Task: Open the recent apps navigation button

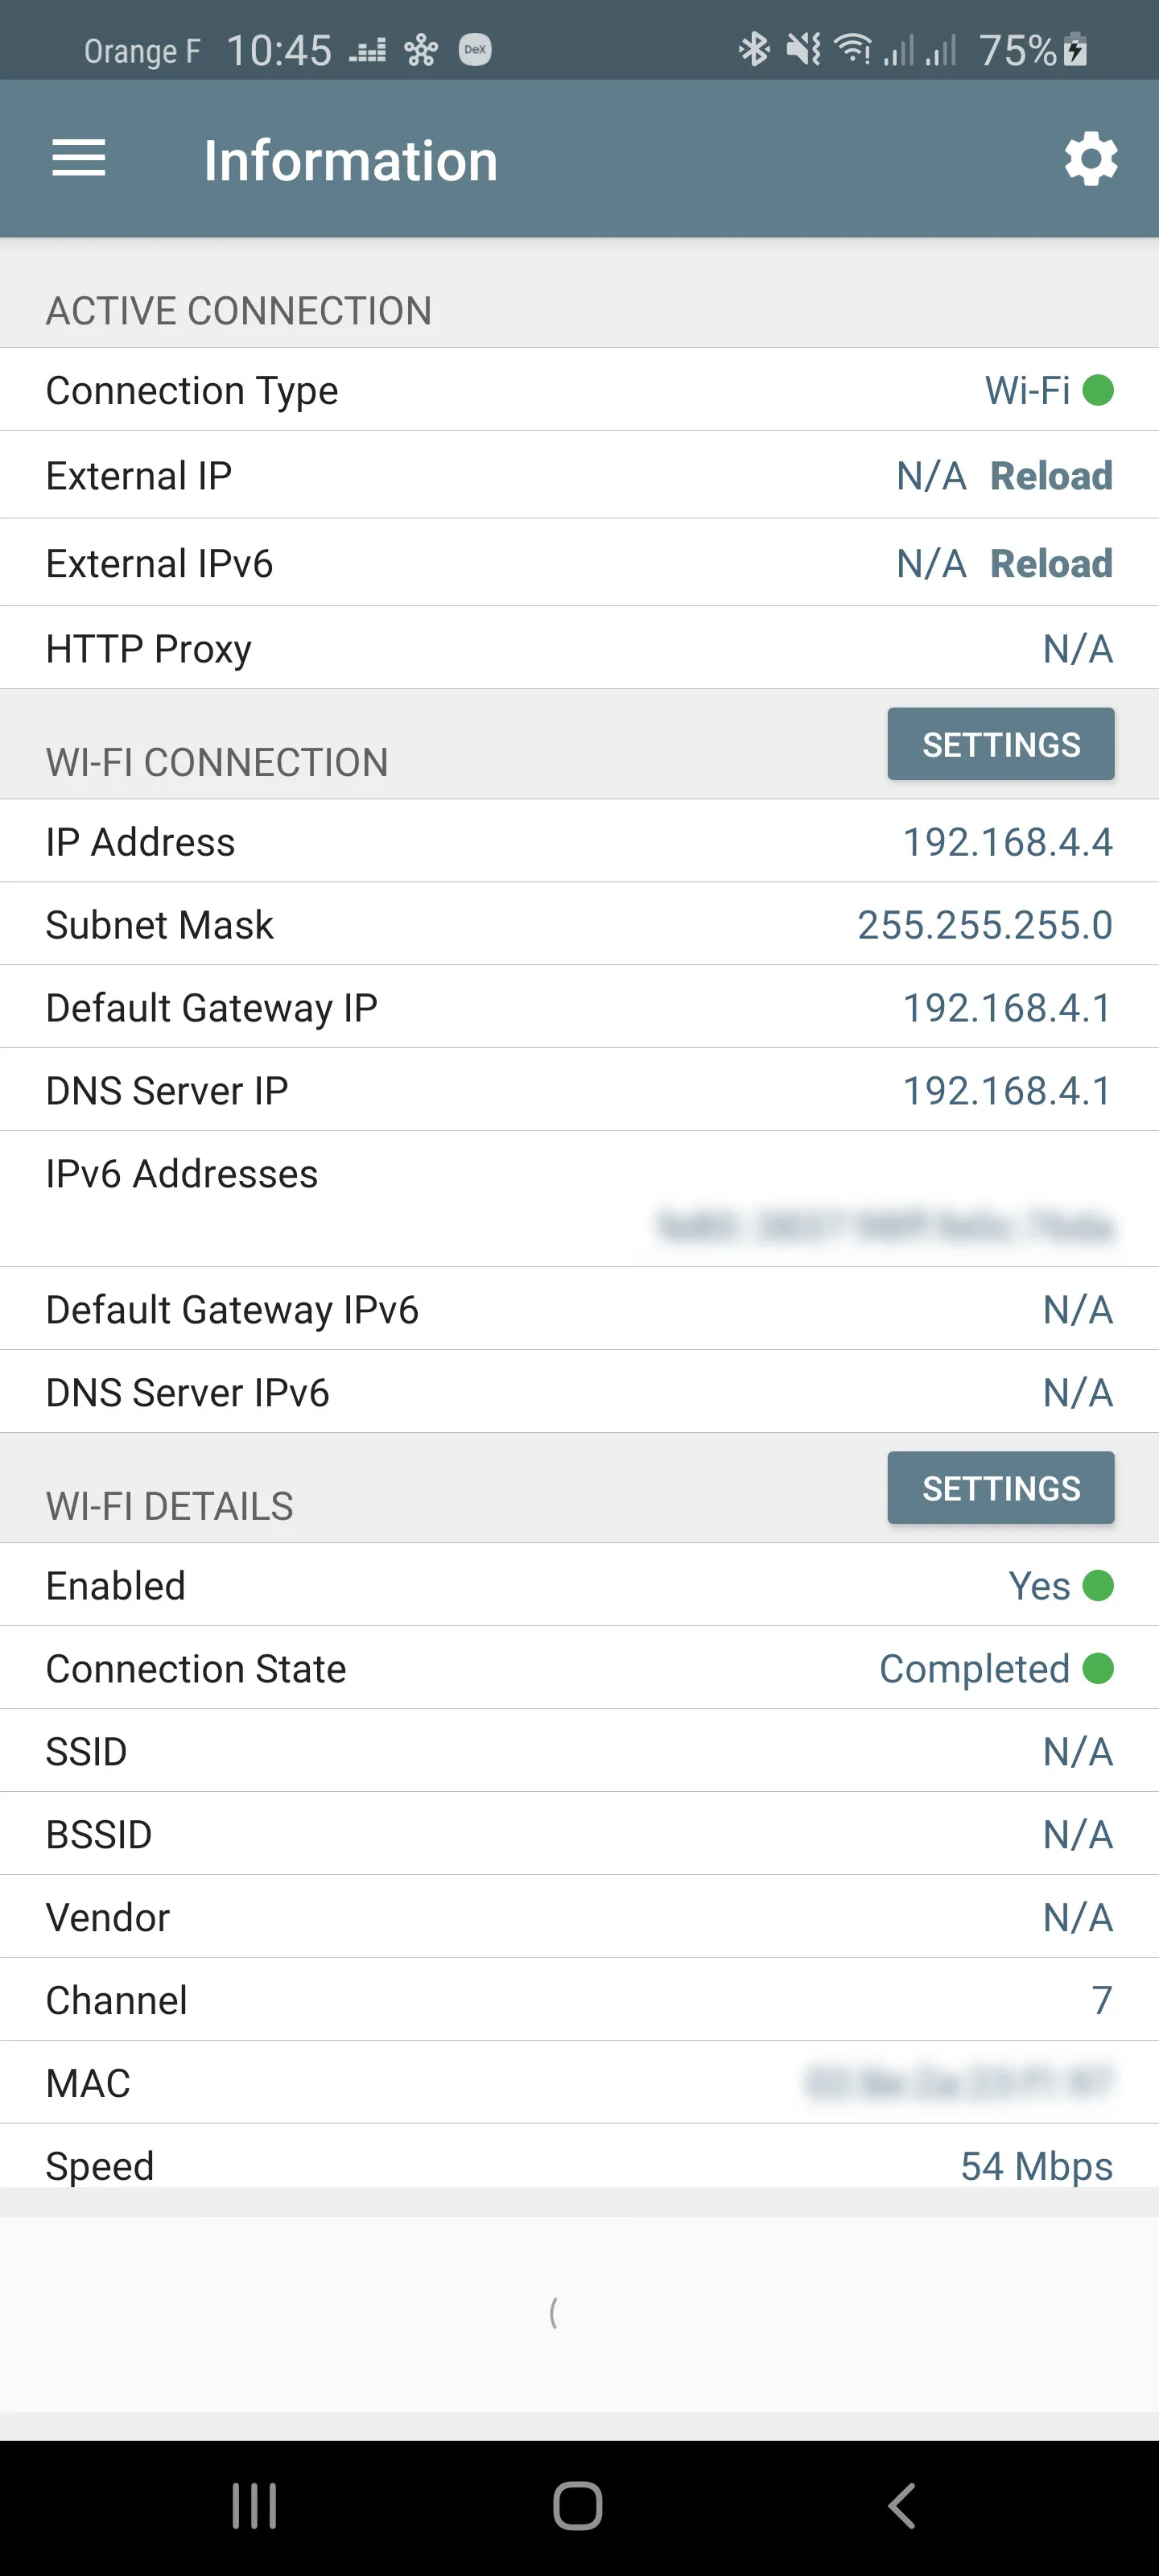Action: pyautogui.click(x=254, y=2505)
